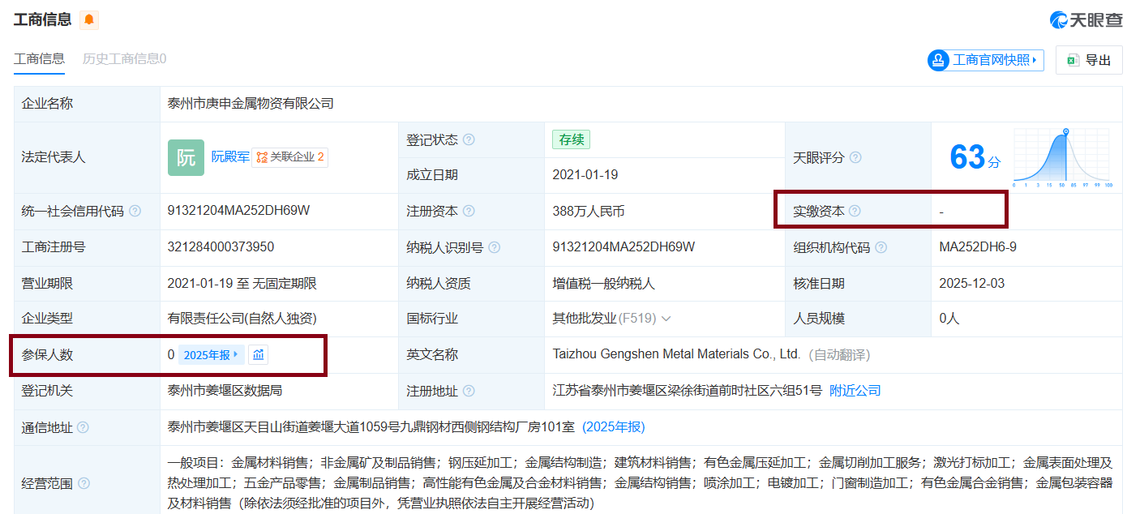1127x514 pixels.
Task: Click the credit code 91321204MA252DH69W under 统一社会信用代码
Action: 238,211
